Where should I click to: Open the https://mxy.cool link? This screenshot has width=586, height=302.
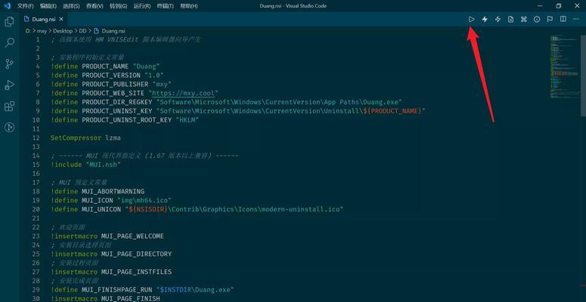tap(183, 93)
